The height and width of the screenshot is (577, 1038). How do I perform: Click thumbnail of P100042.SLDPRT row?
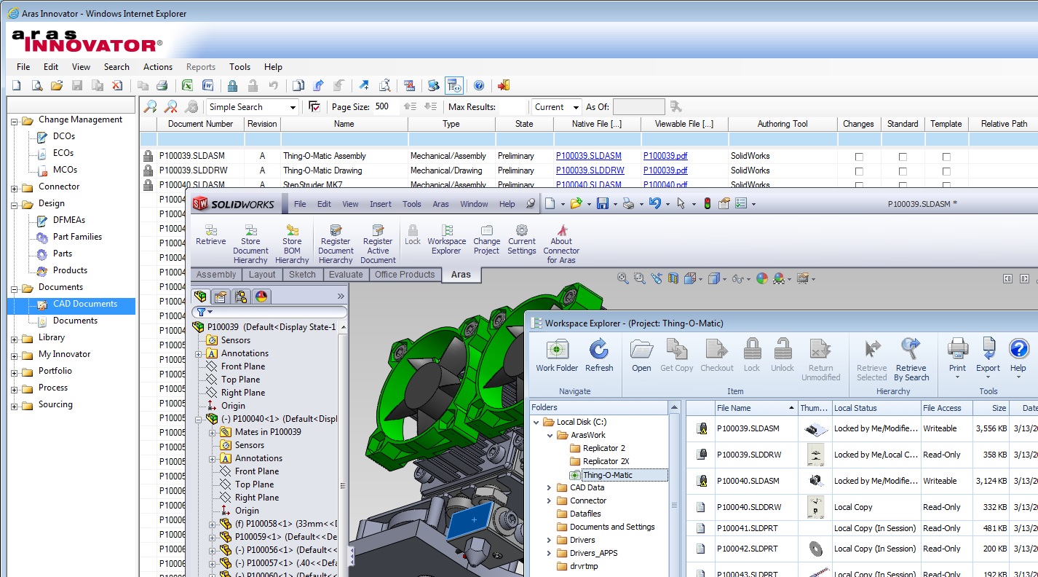(815, 549)
